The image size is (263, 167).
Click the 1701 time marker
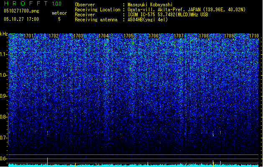point(29,36)
